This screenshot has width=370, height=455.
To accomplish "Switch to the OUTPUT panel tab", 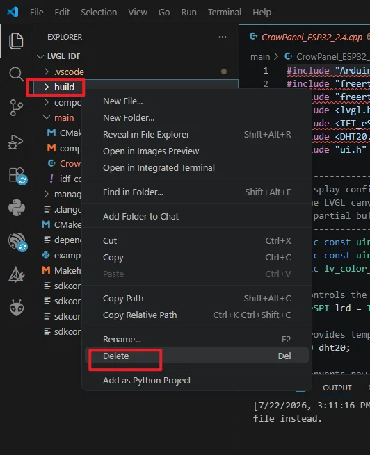I will (337, 388).
